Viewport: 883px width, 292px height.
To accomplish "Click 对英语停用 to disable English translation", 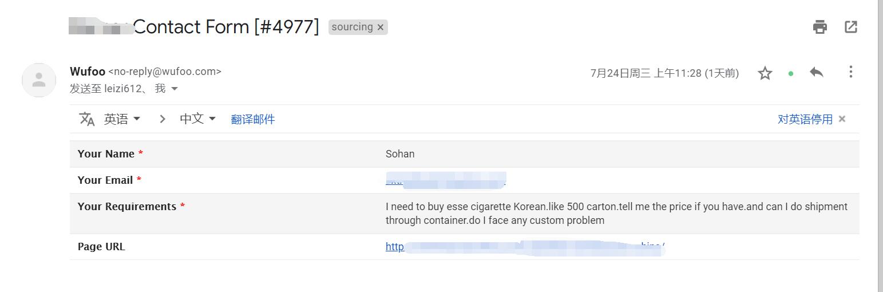I will pos(805,119).
